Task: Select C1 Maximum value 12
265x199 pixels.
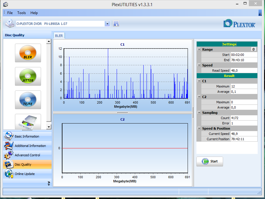Action: pos(244,86)
